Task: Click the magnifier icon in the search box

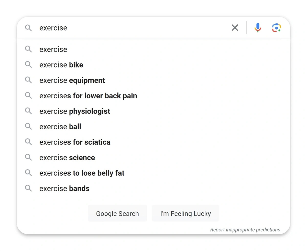Action: [x=28, y=28]
